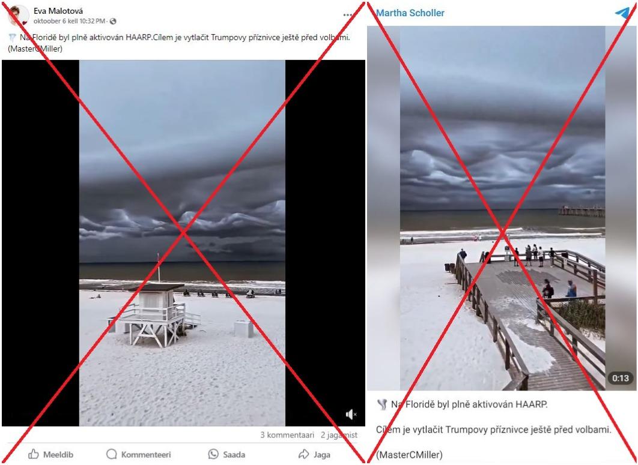Play the boardwalk beach video on Telegram
Viewport: 638px width, 465px height.
pos(502,208)
